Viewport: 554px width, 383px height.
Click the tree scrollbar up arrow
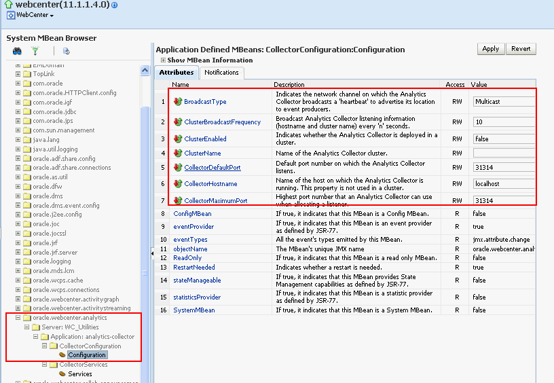point(145,71)
